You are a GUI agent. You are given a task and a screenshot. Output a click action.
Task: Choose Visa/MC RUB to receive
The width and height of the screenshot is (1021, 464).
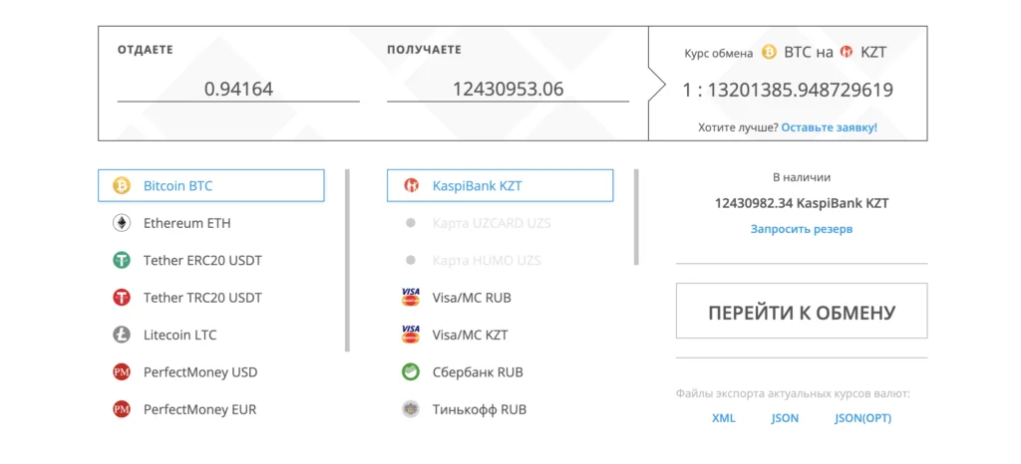(501, 298)
